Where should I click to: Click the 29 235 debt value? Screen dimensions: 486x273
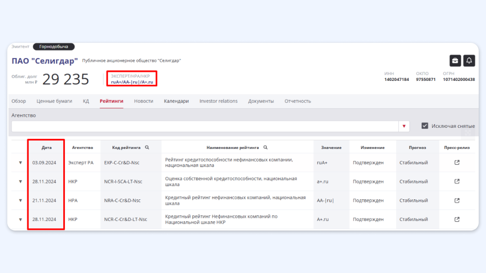pos(66,79)
